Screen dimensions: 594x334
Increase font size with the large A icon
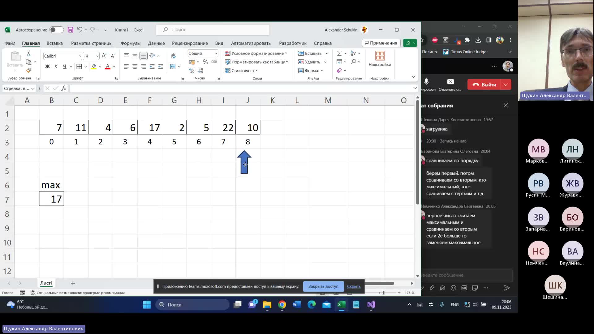[x=104, y=56]
